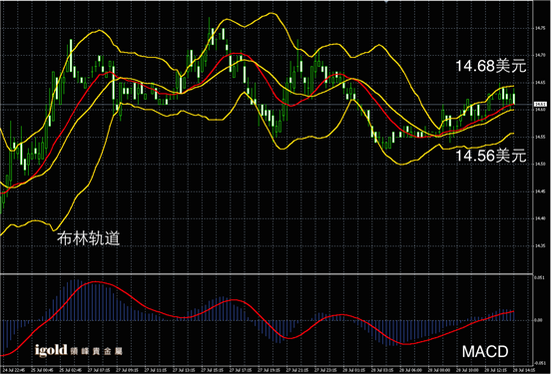
Task: Click the 27 Jul 07:15 time axis label
Action: pos(99,370)
